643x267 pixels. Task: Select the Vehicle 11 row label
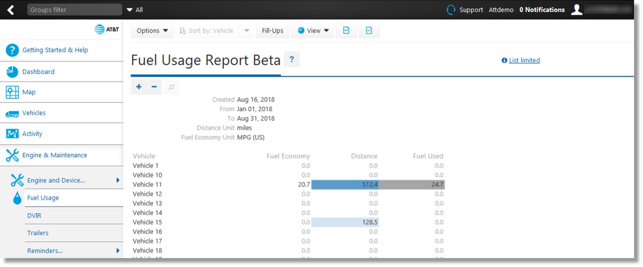(x=147, y=184)
